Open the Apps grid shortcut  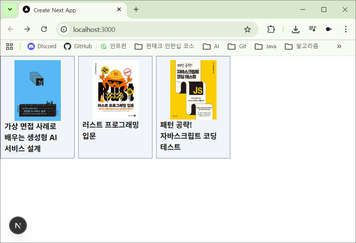tap(10, 46)
